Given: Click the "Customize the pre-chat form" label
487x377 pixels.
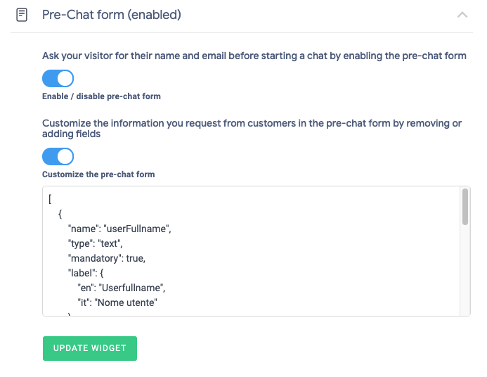Looking at the screenshot, I should pos(98,174).
